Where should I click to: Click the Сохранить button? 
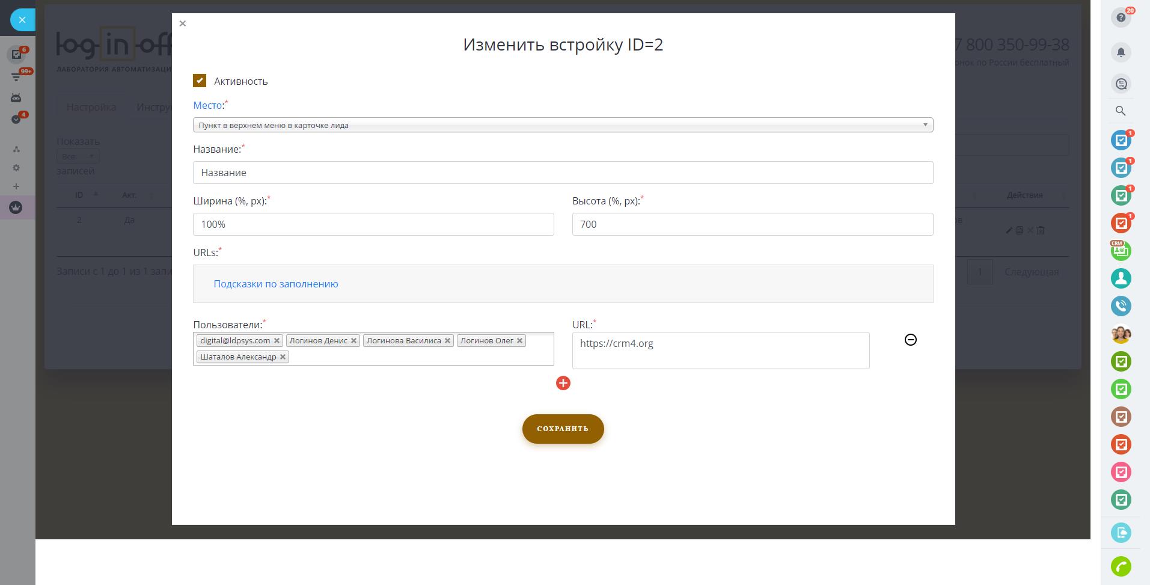click(x=563, y=429)
